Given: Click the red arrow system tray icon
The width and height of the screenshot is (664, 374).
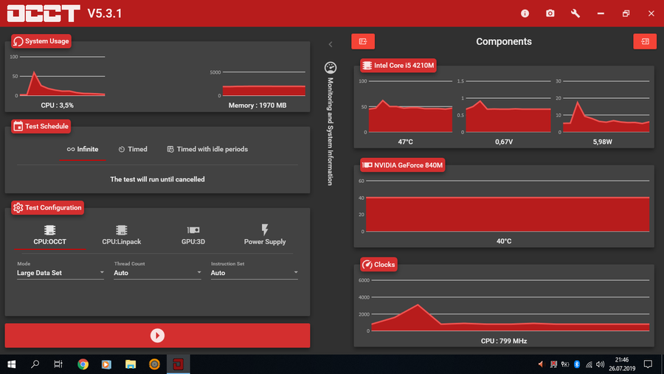Looking at the screenshot, I should (x=541, y=364).
